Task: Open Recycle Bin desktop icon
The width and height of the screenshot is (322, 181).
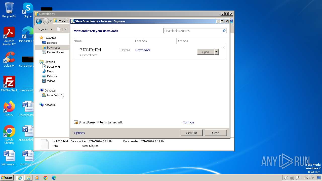Action: pos(9,10)
